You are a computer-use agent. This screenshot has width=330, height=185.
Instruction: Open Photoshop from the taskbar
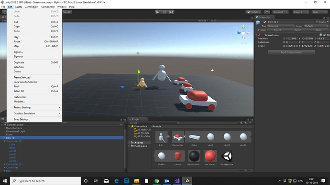(x=126, y=181)
